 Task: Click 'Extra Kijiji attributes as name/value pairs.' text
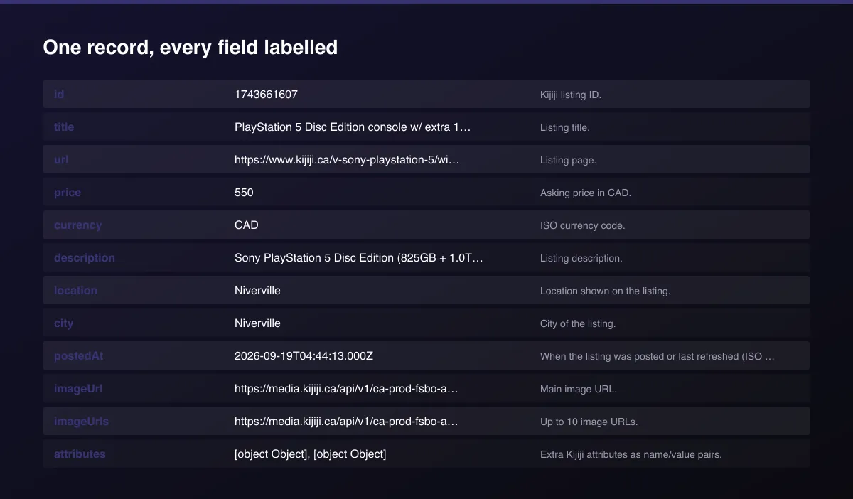631,454
